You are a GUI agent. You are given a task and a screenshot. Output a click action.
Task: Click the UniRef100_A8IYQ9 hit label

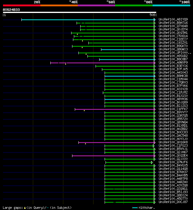click(x=173, y=19)
